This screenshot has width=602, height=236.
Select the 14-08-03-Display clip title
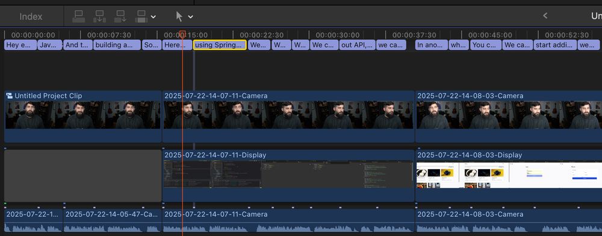coord(470,155)
